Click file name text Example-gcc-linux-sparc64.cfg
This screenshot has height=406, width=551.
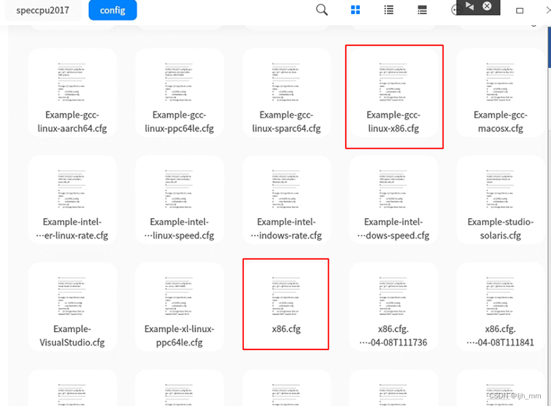coord(286,122)
